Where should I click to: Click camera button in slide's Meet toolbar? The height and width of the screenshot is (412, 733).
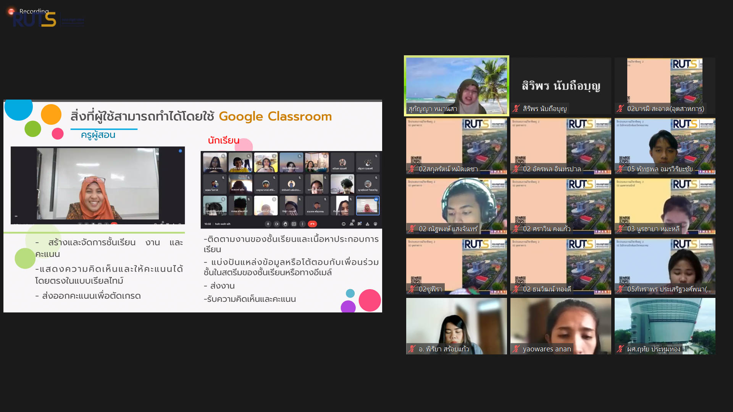tap(276, 224)
